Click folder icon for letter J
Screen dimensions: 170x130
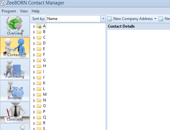coord(39,77)
